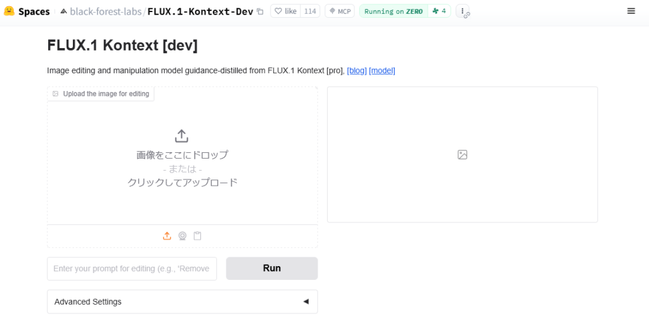Click the Run button
Viewport: 649px width, 328px height.
tap(272, 268)
